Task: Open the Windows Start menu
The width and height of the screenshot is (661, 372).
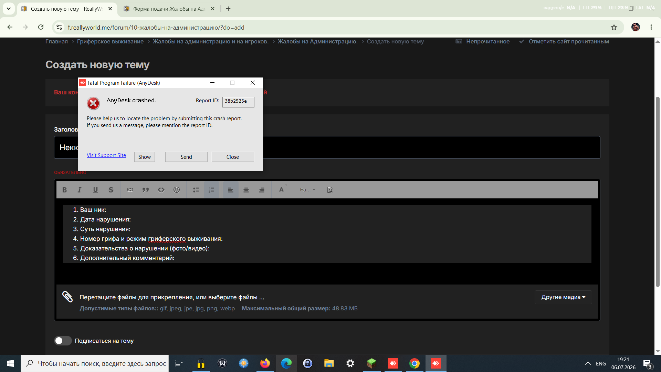Action: click(x=10, y=363)
